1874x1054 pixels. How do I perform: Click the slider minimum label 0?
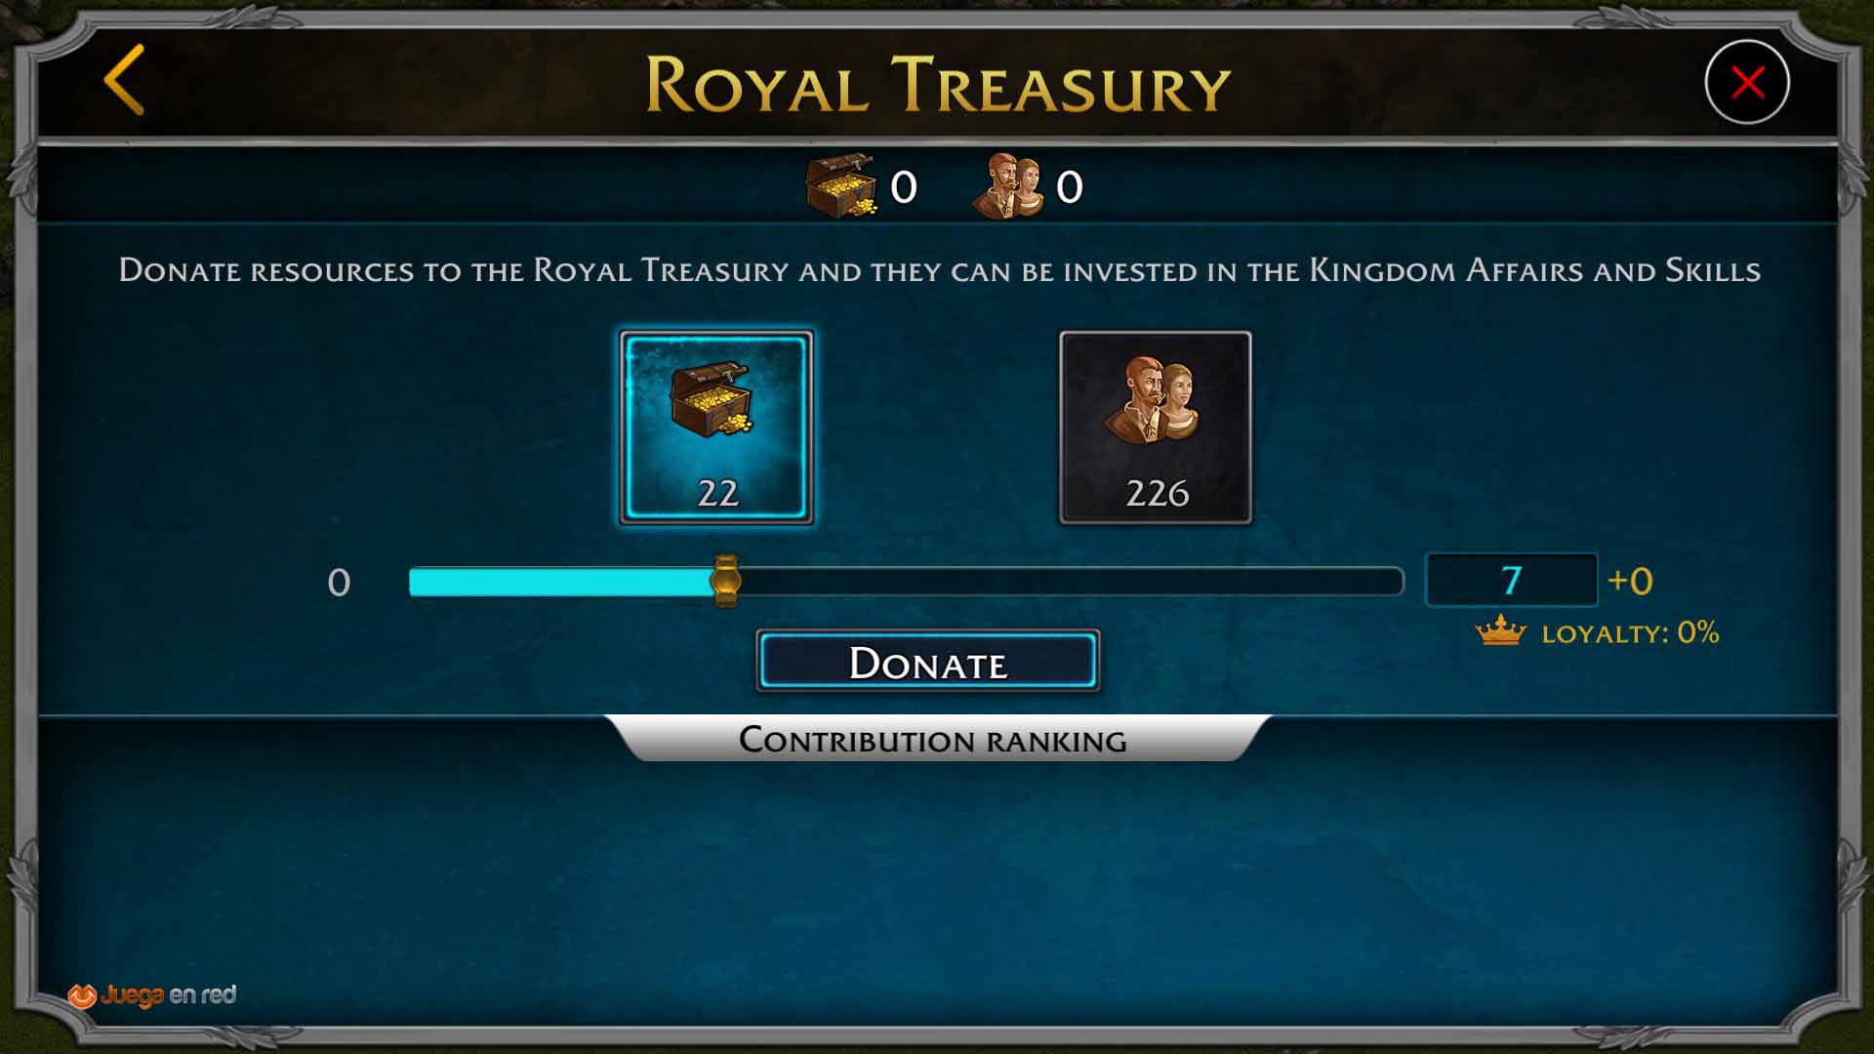(x=339, y=583)
